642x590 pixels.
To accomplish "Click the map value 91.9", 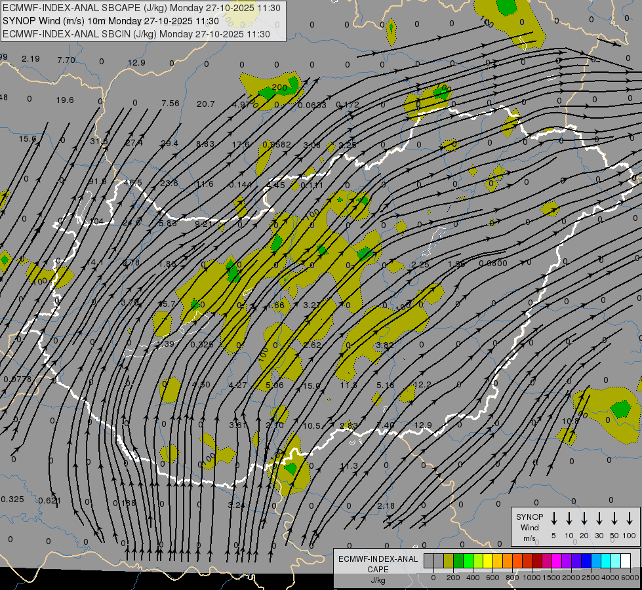I will pyautogui.click(x=98, y=182).
